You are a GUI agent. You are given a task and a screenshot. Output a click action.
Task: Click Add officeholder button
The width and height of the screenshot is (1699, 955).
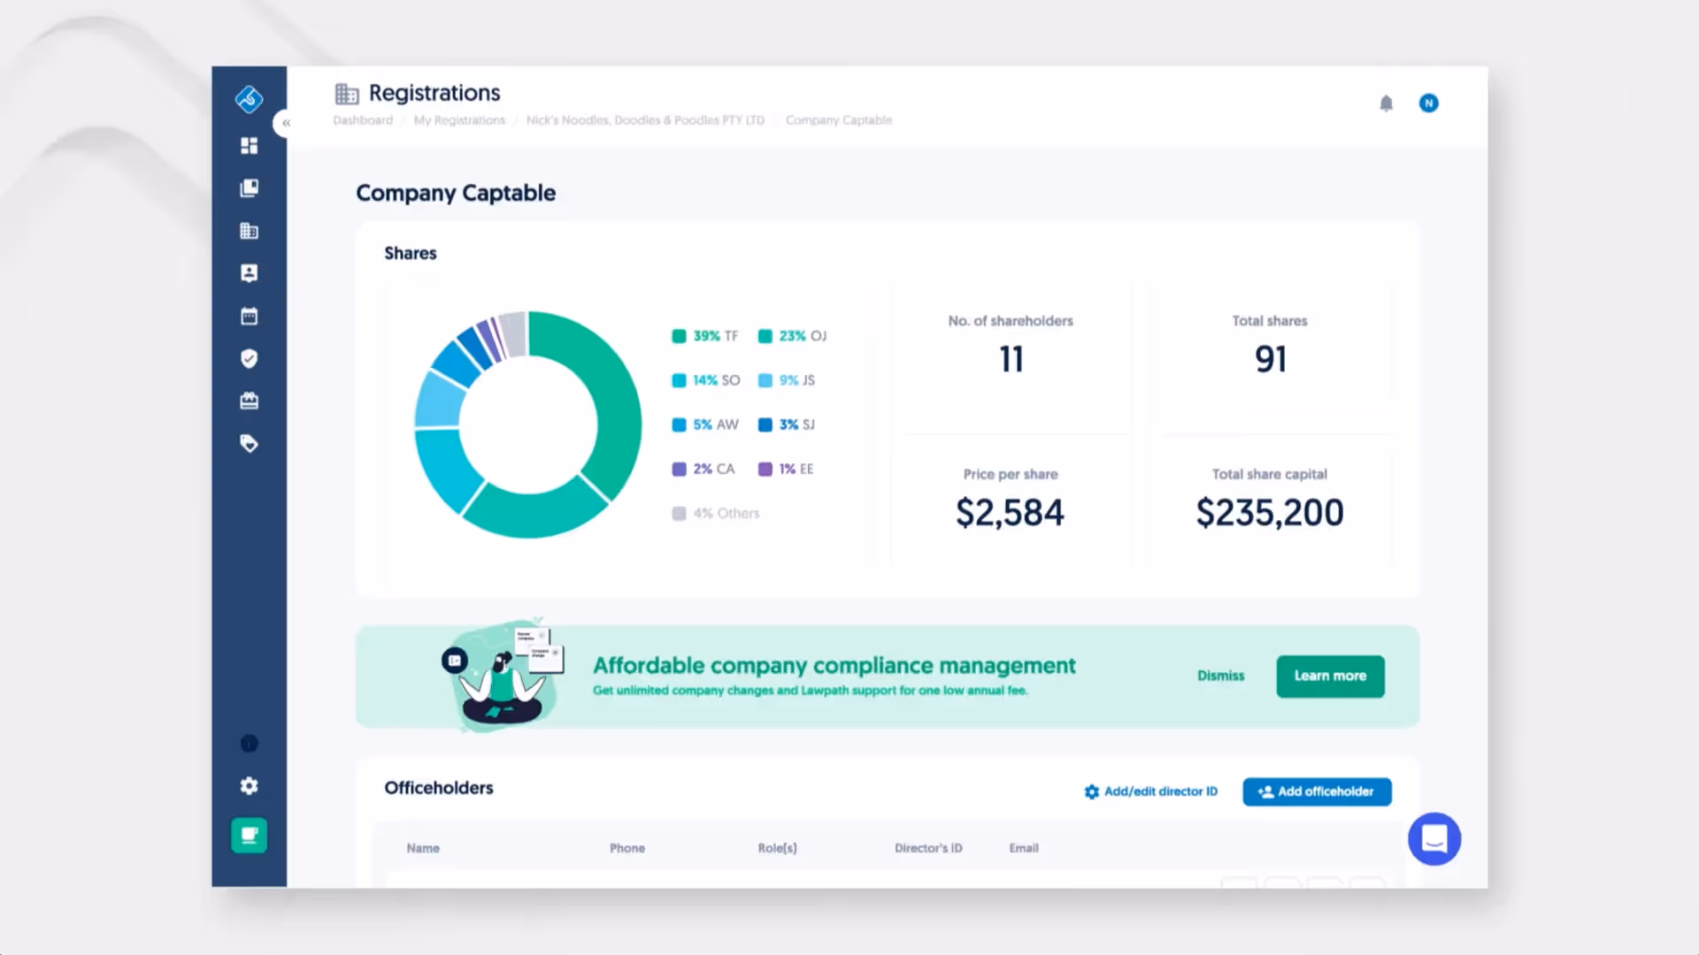[1317, 791]
